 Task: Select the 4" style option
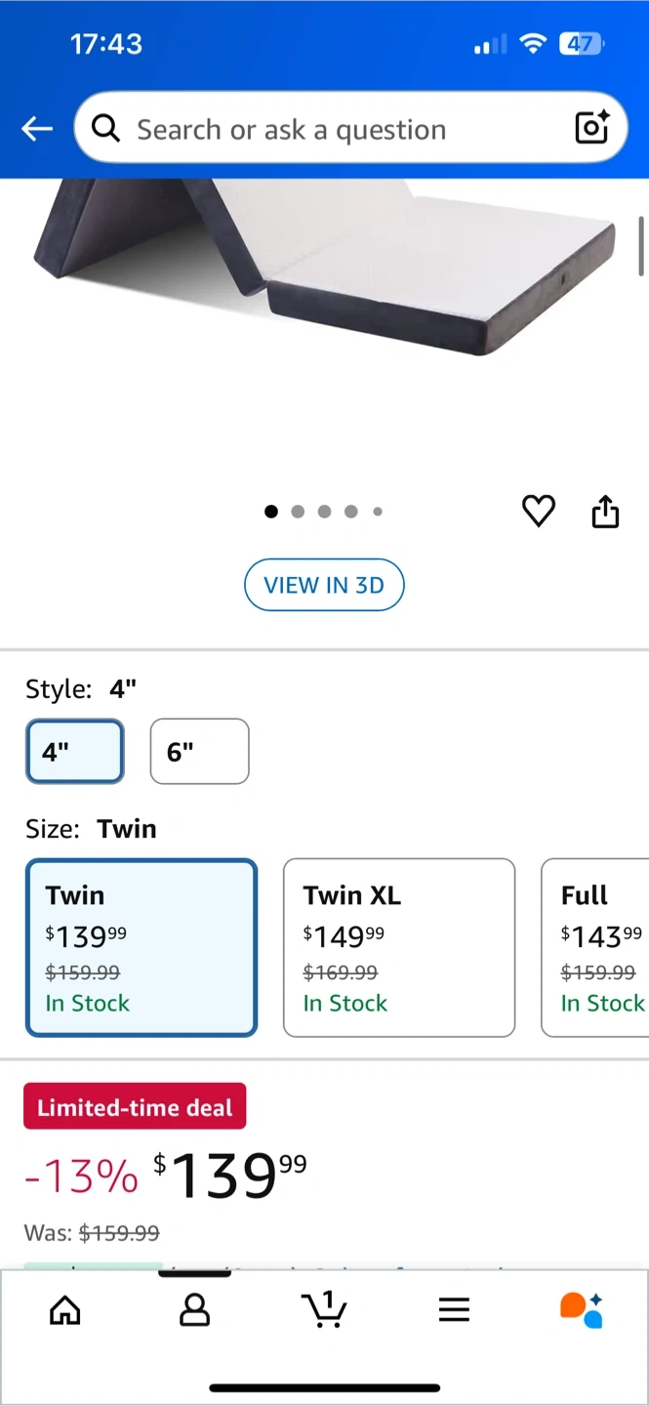click(x=74, y=752)
